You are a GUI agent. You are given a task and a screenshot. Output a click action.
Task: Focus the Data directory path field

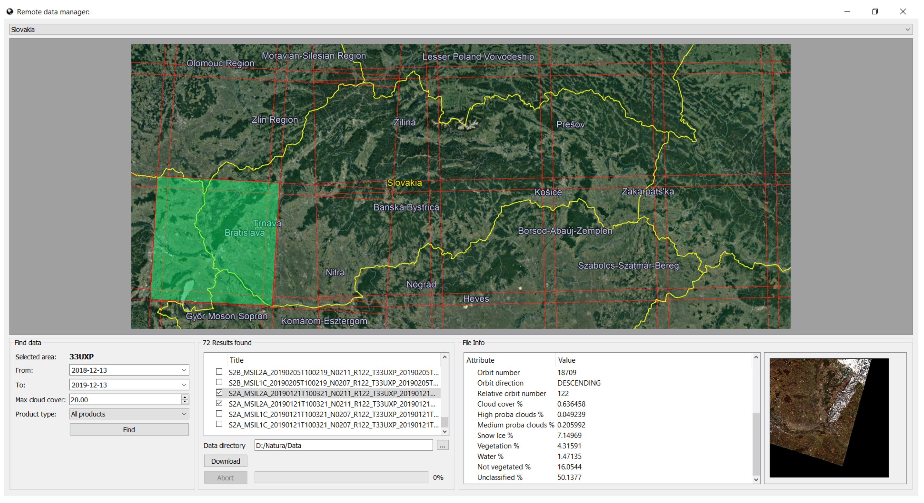click(x=344, y=445)
